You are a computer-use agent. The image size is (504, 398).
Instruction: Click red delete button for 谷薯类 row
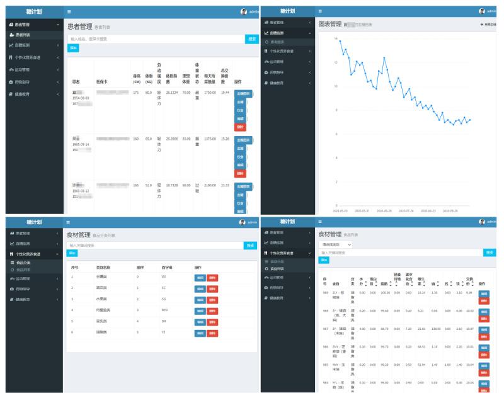[x=212, y=277]
